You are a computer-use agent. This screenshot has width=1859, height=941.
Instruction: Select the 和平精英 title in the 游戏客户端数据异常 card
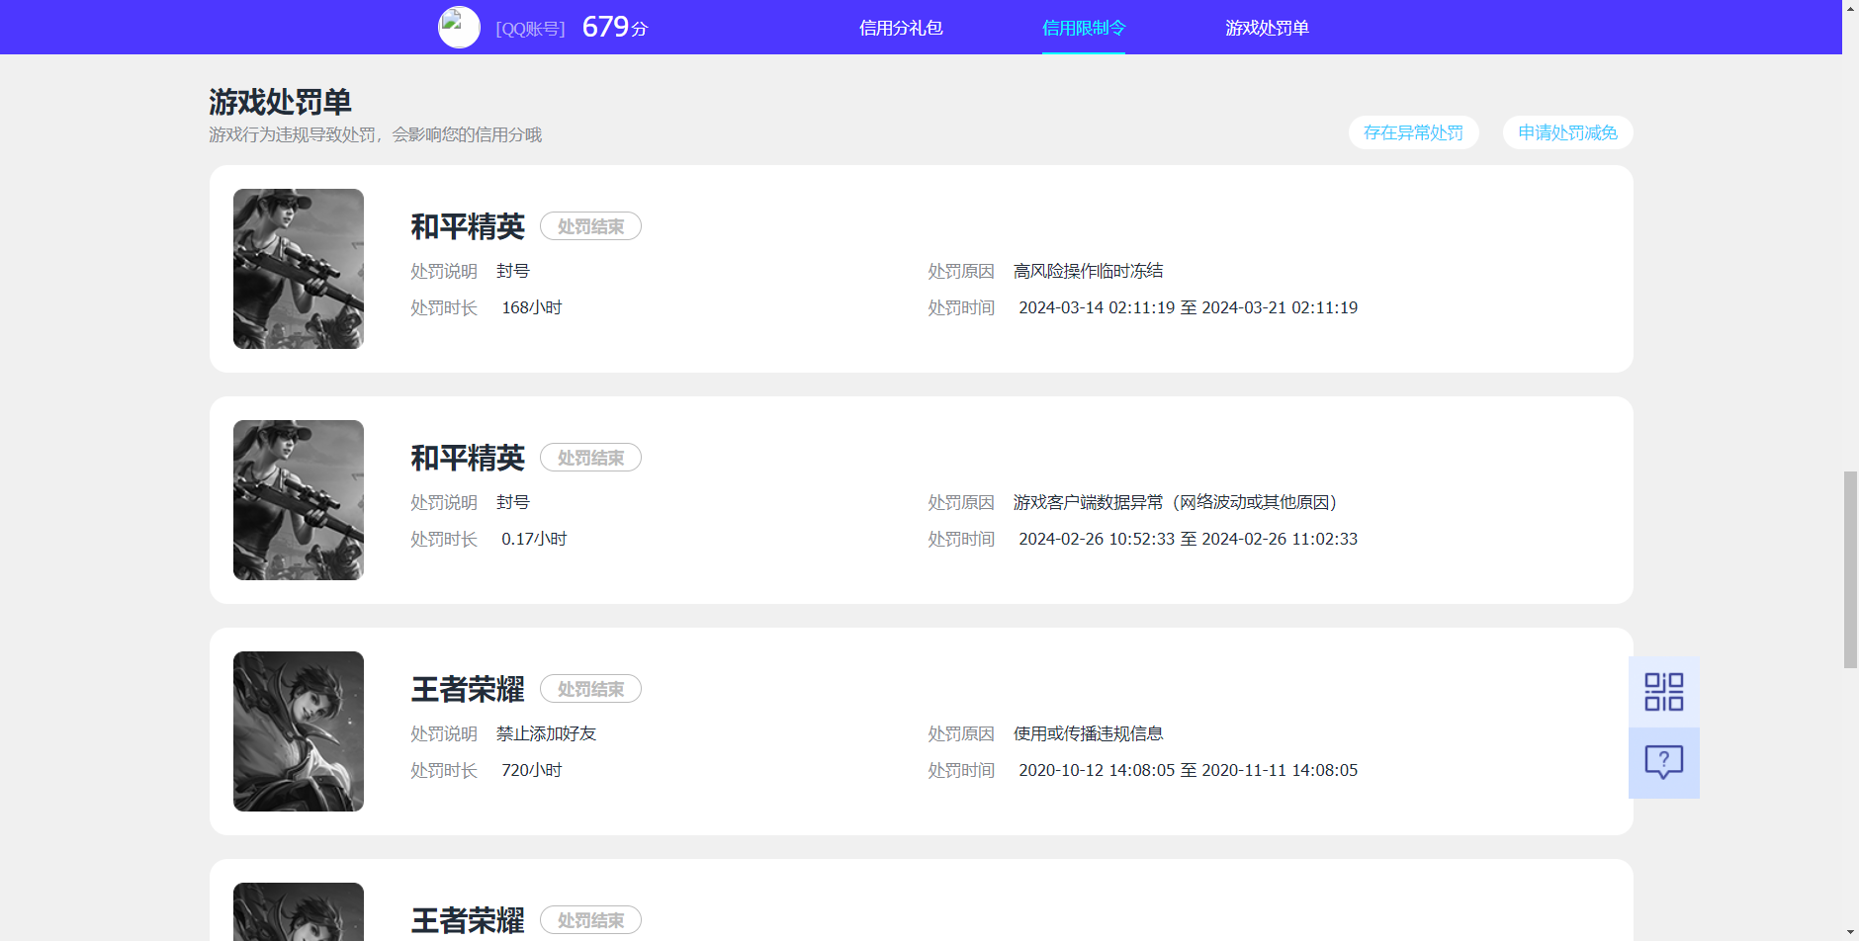[x=468, y=458]
